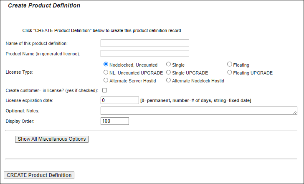This screenshot has width=304, height=184.
Task: Choose the Floating UPGRADE license type
Action: pyautogui.click(x=230, y=72)
